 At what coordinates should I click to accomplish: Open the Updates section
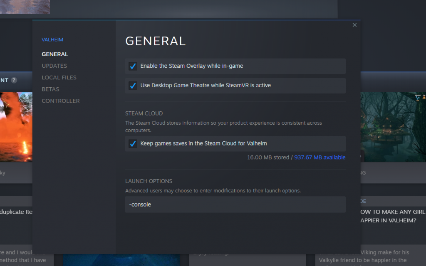[54, 66]
